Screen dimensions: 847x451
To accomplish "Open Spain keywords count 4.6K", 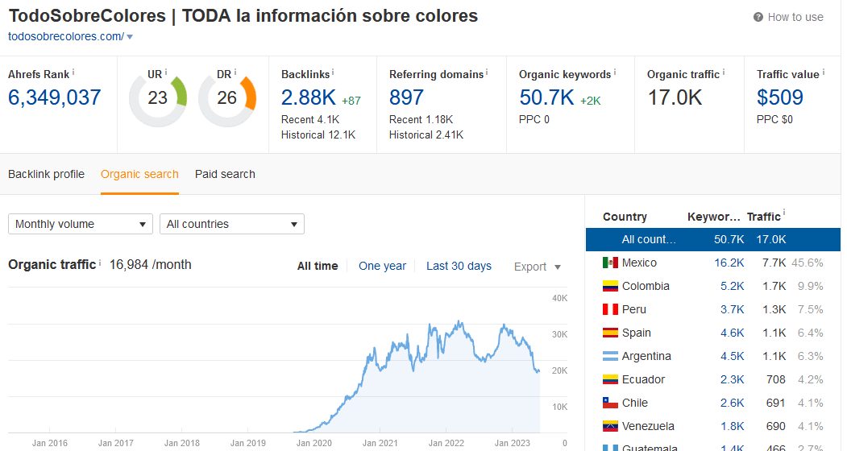I will pos(732,333).
